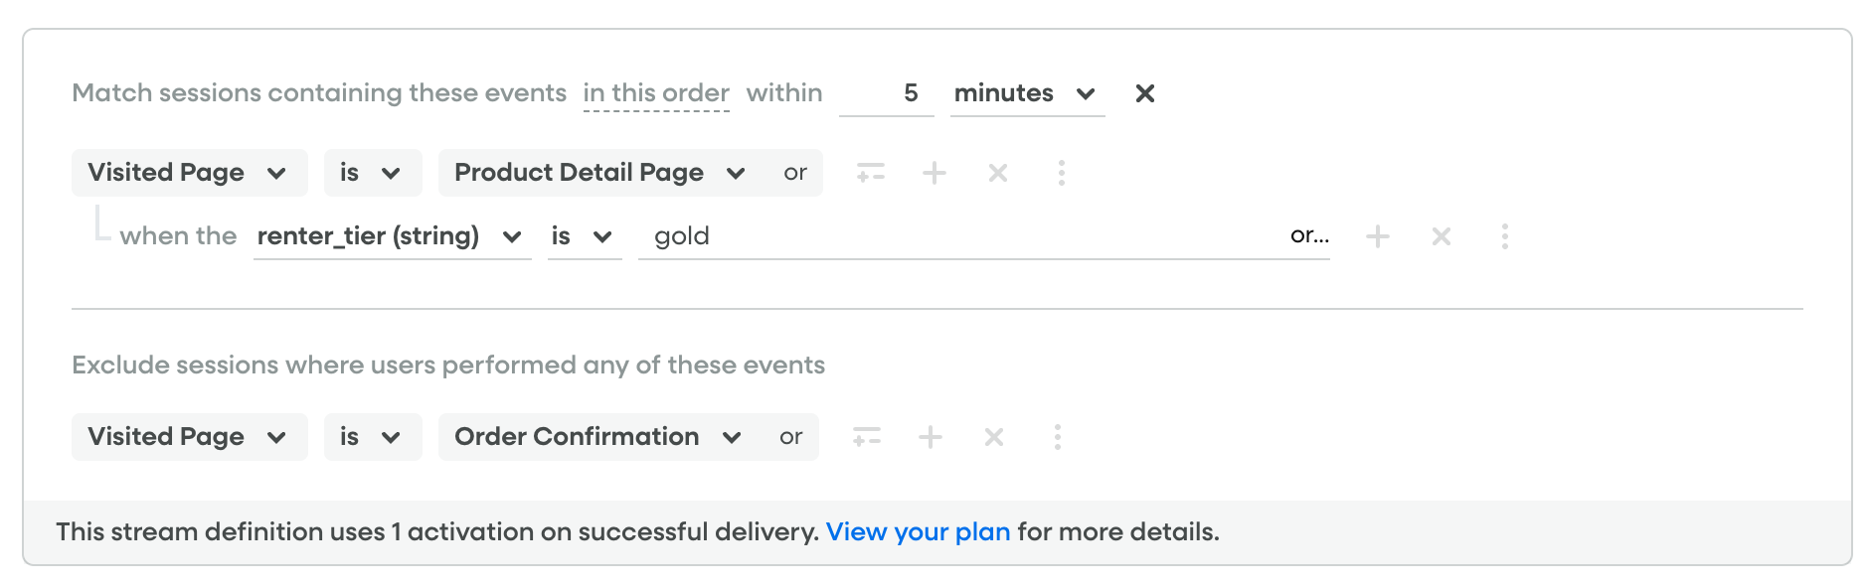
Task: Click 'or...' to add alternative renter_tier value
Action: click(x=1309, y=235)
